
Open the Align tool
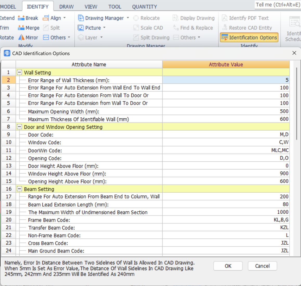46,18
